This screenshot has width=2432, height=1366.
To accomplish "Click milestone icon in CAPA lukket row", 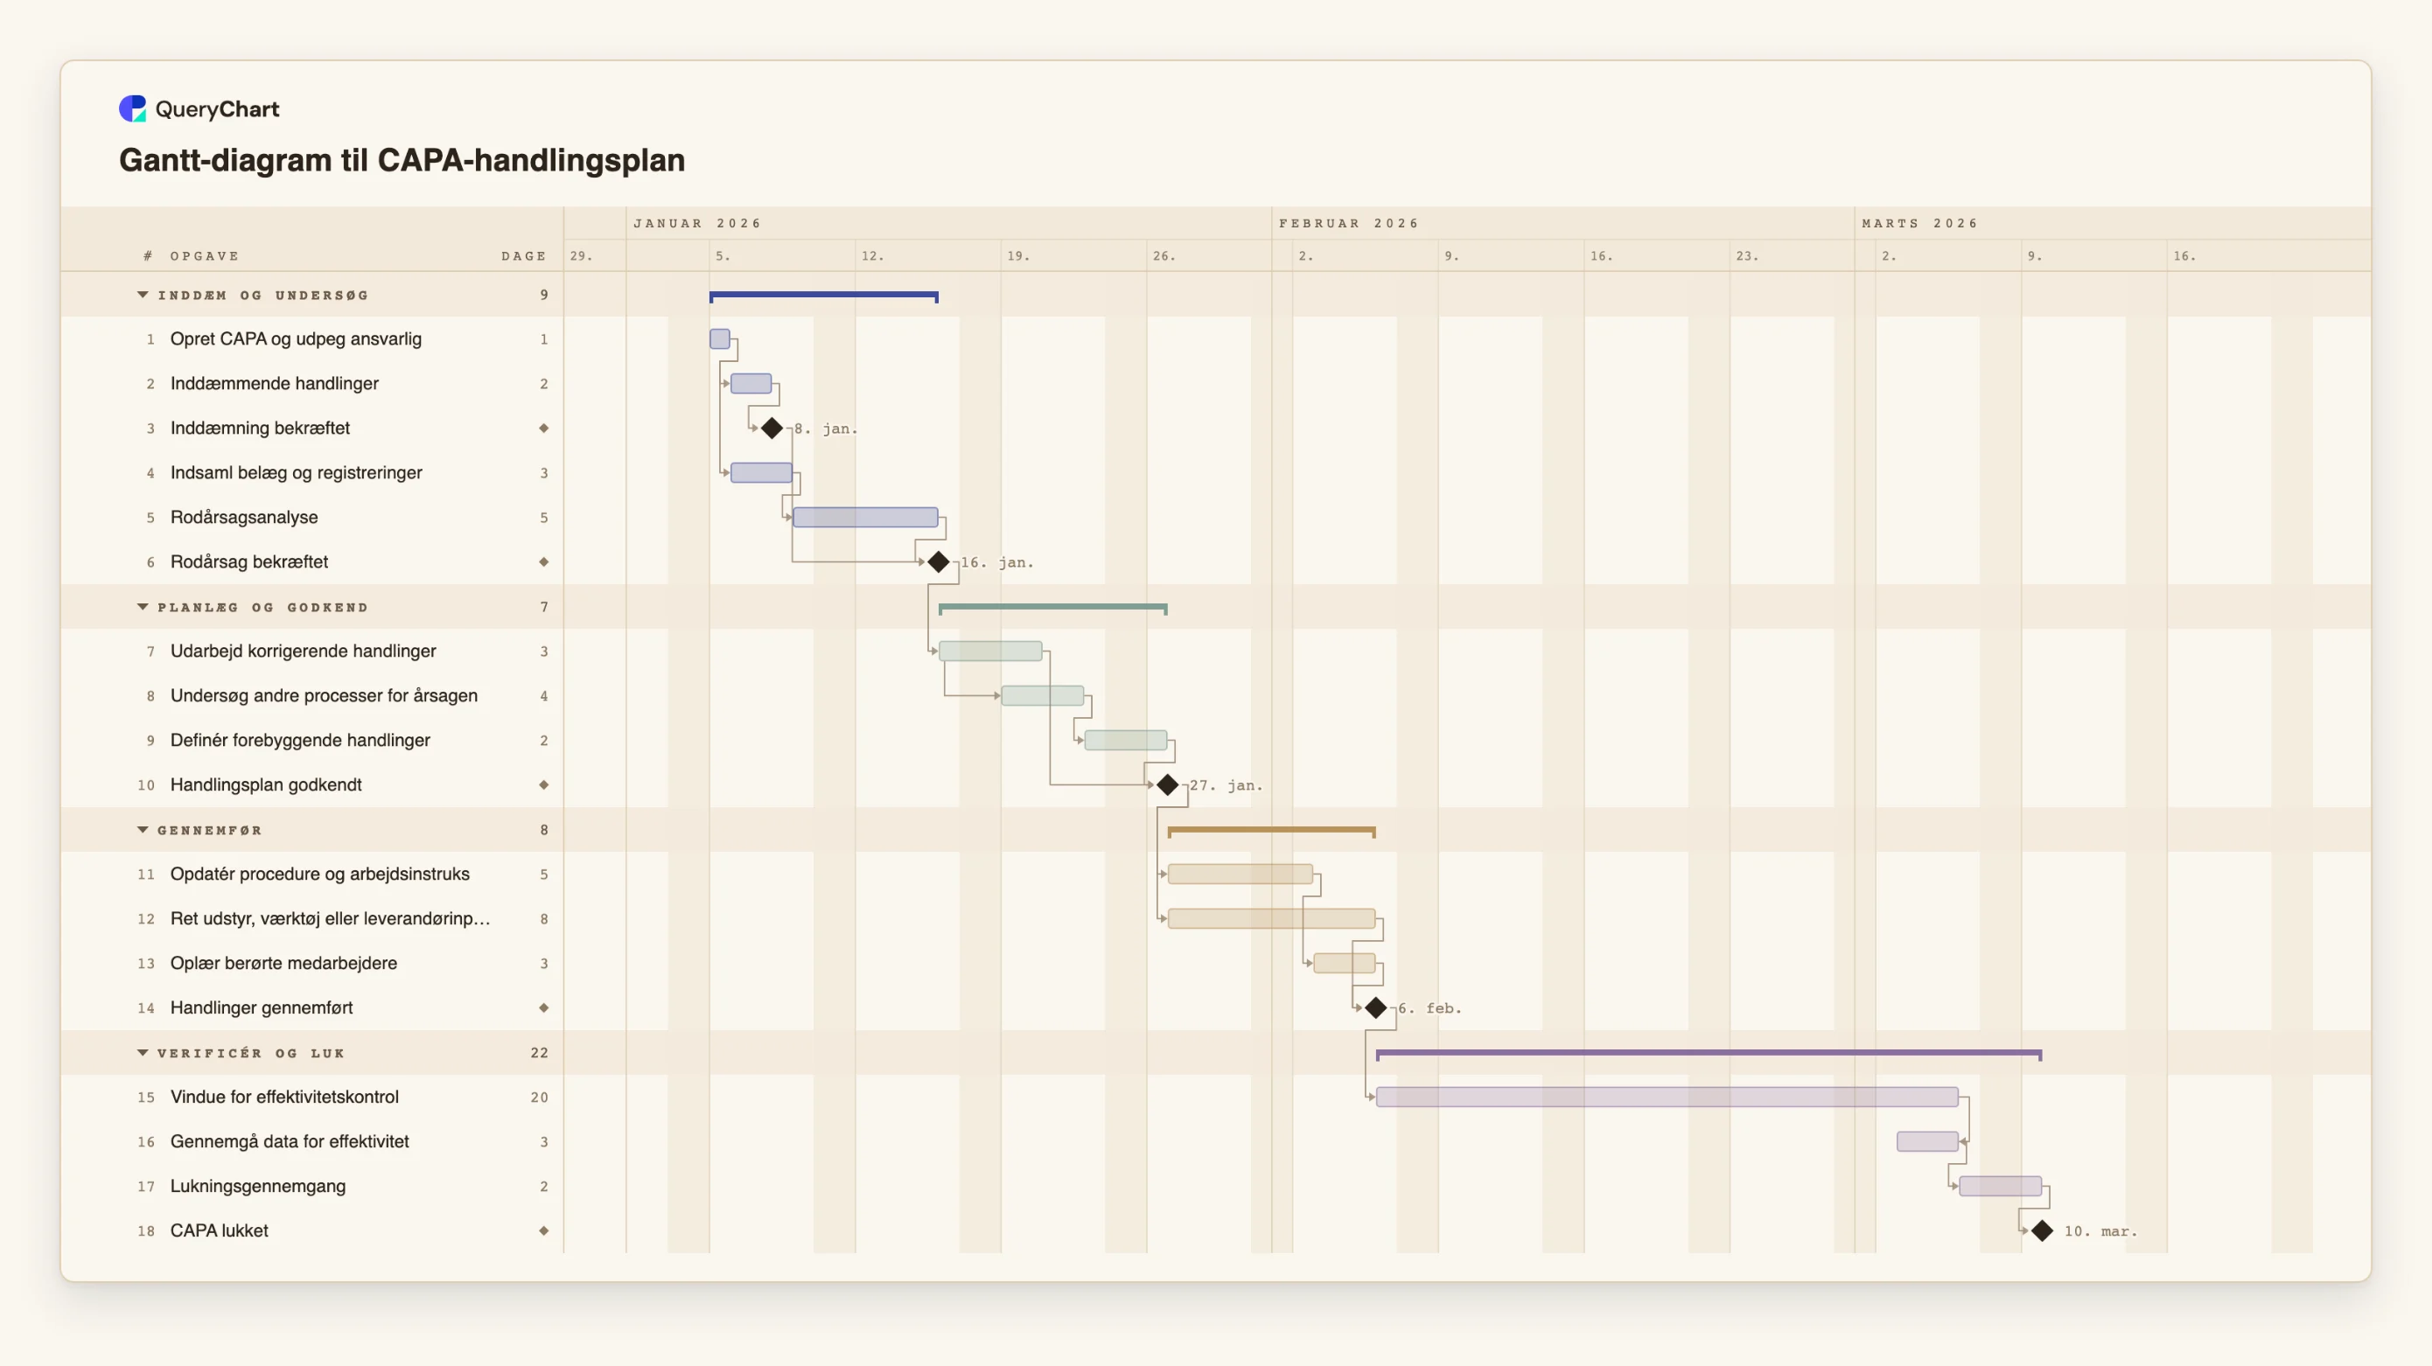I will (544, 1231).
